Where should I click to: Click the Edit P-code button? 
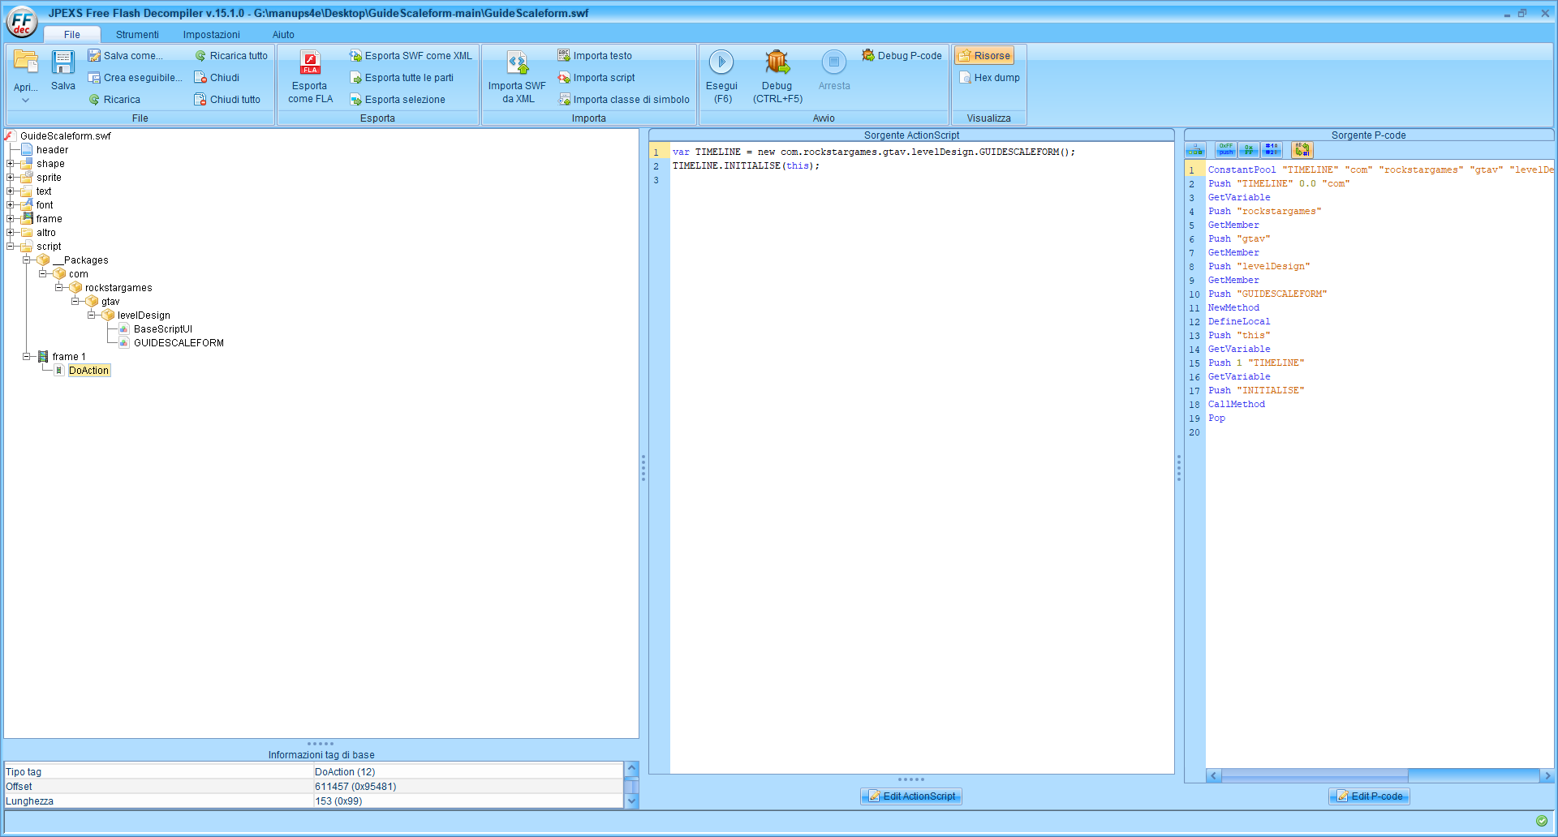(1369, 796)
